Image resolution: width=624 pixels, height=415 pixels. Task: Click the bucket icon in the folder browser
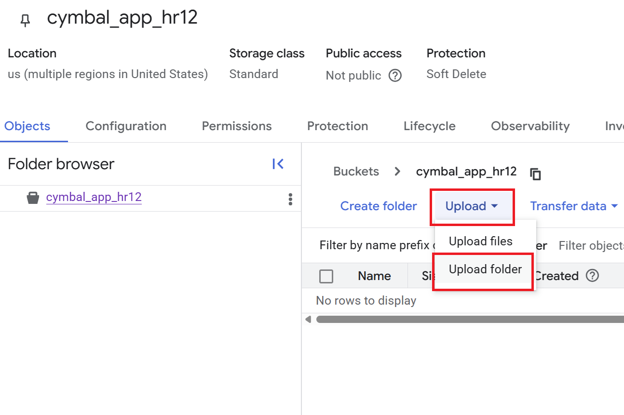[x=33, y=198]
